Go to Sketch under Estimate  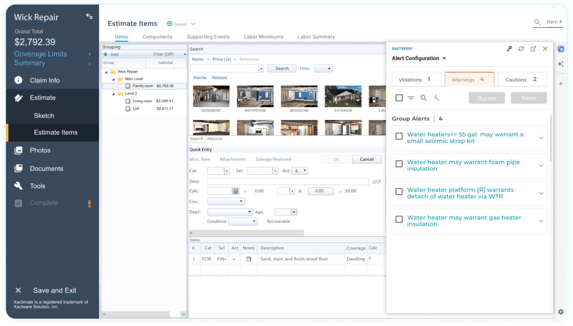(x=44, y=116)
